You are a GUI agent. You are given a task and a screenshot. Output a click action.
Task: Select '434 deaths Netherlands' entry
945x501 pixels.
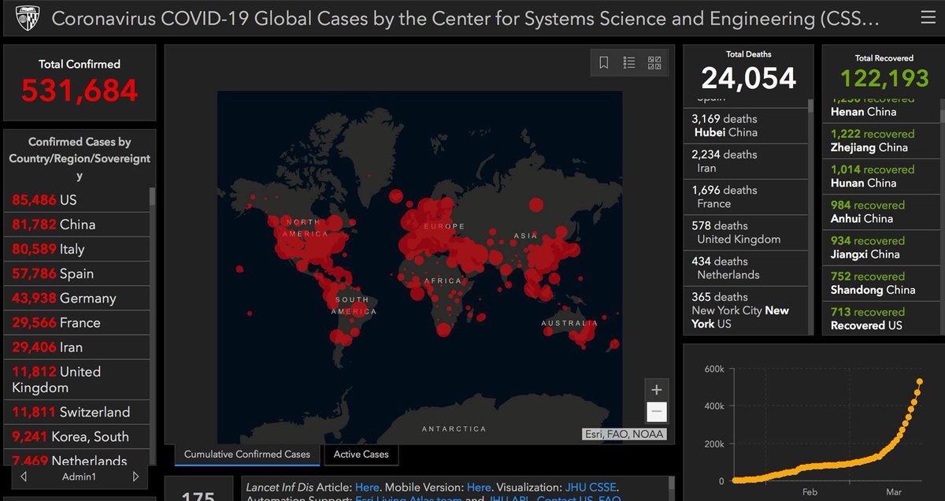tap(746, 267)
